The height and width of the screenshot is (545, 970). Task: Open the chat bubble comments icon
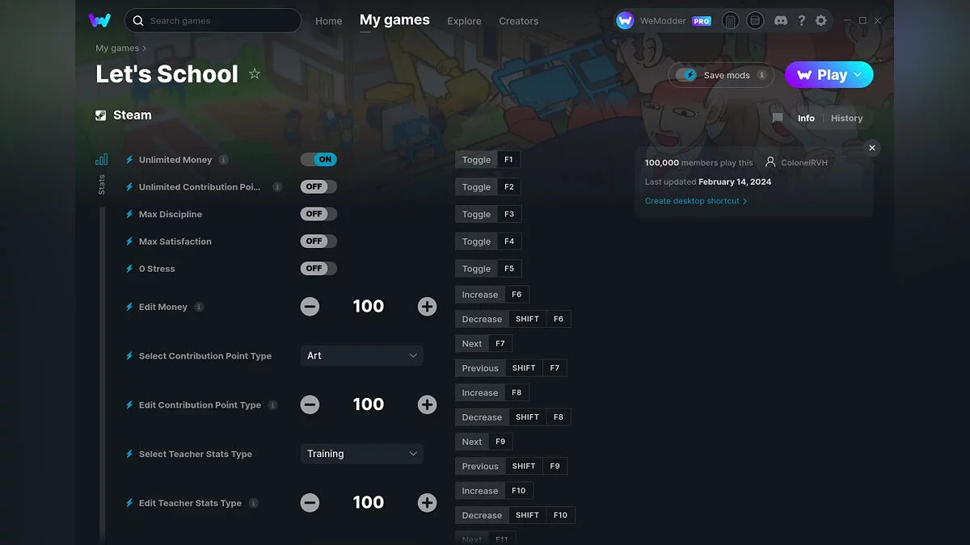click(778, 118)
